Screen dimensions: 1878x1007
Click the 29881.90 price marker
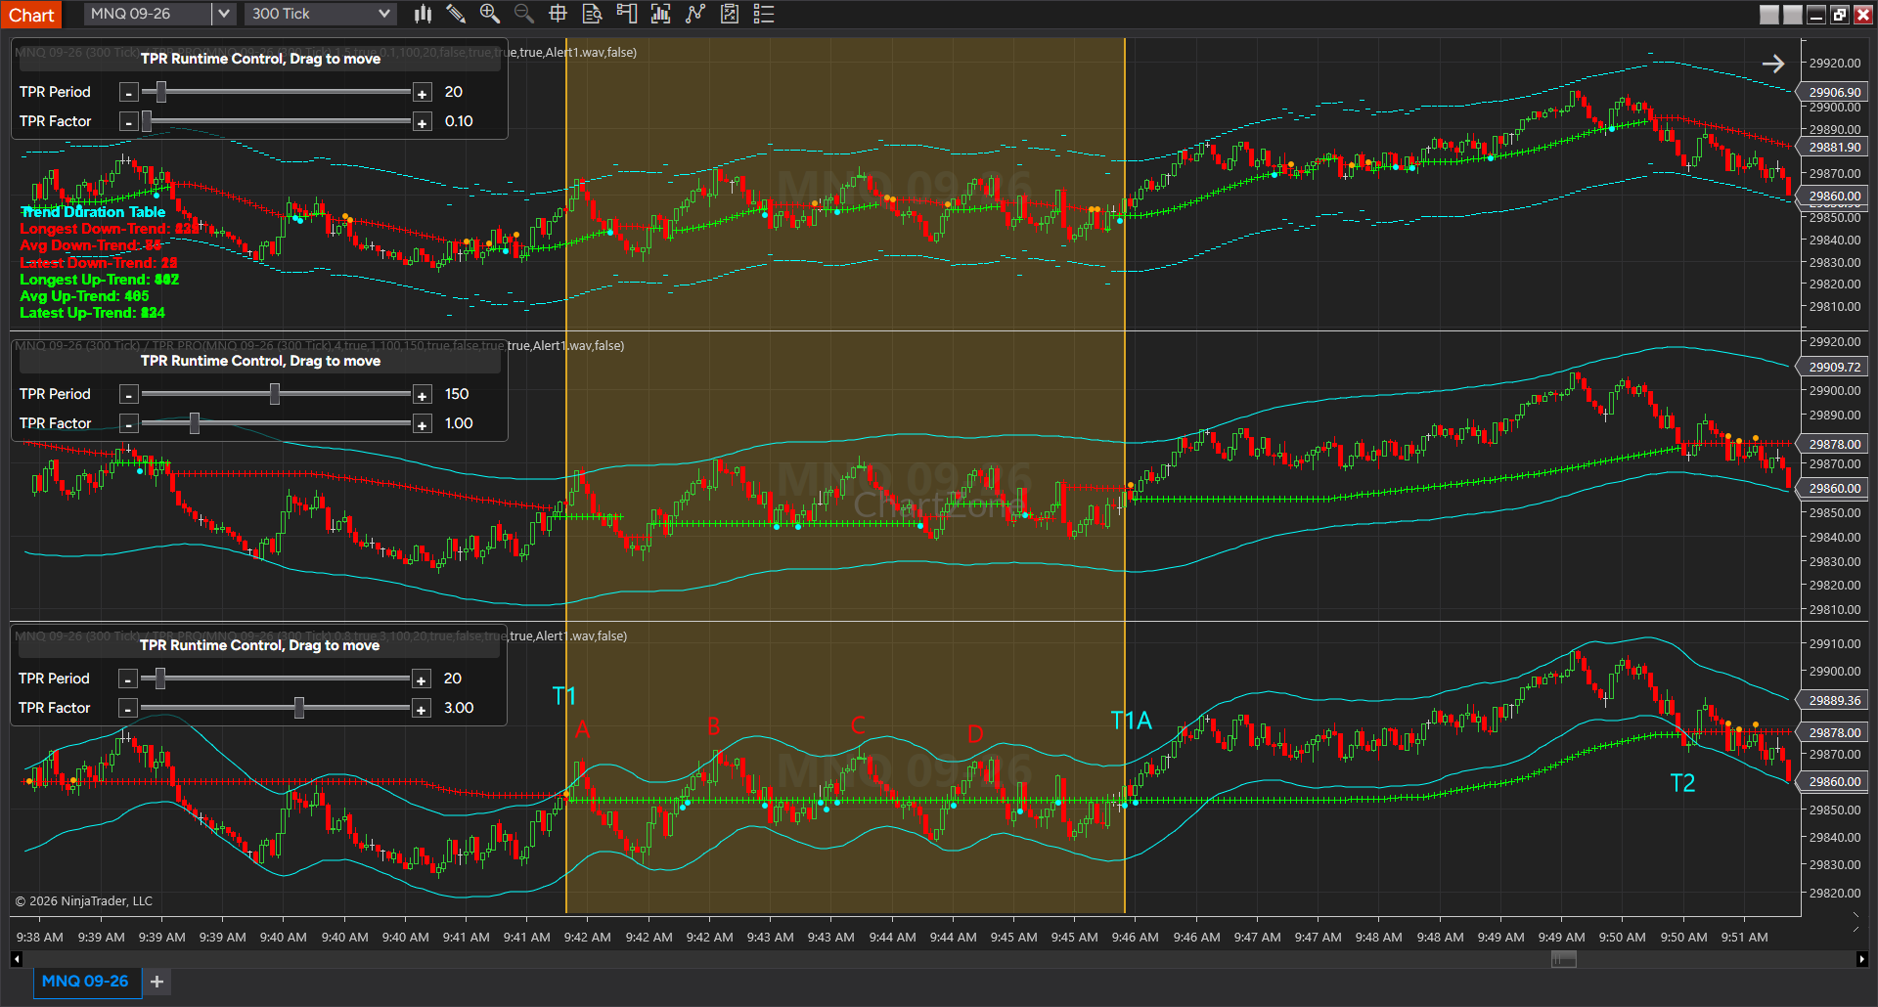1834,147
